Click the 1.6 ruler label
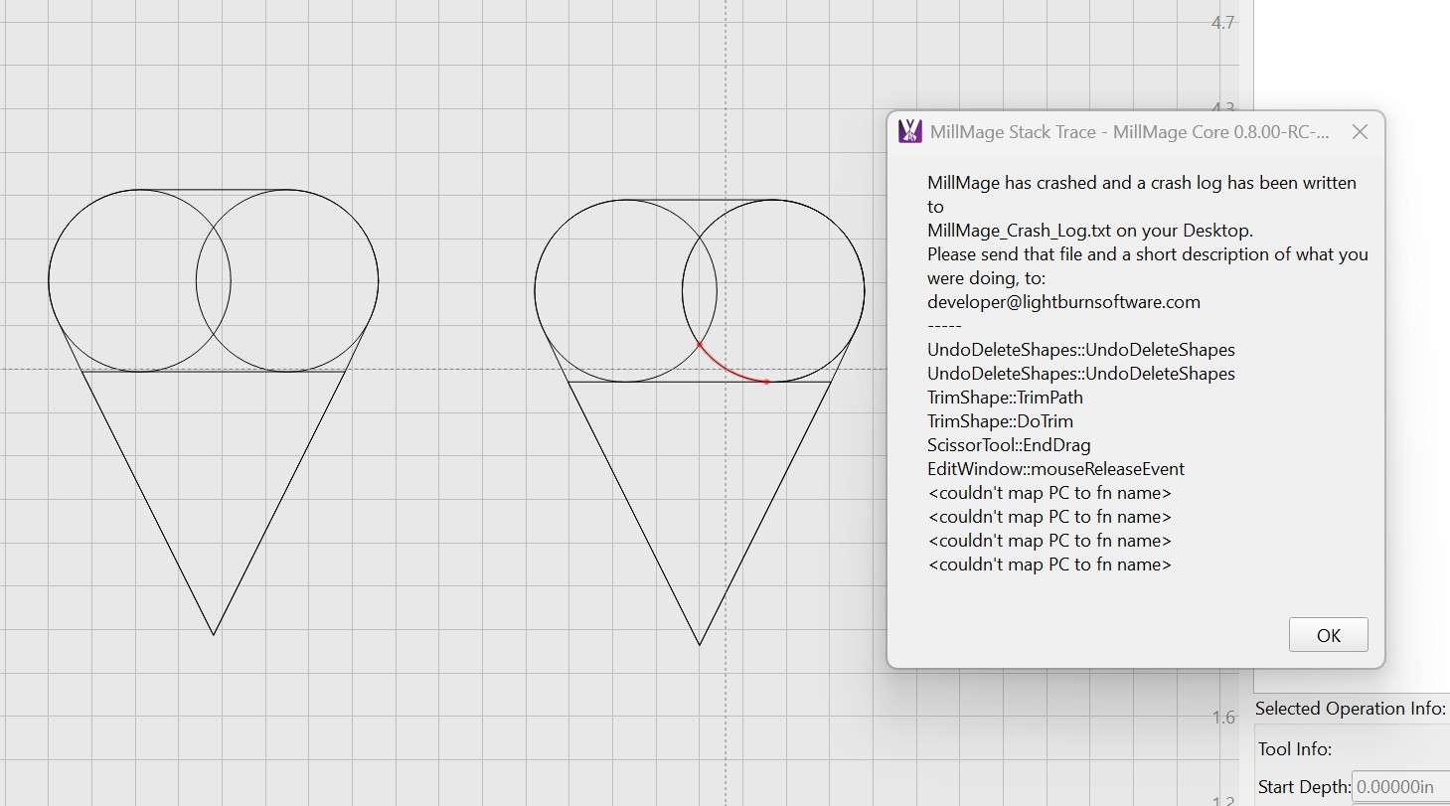Image resolution: width=1450 pixels, height=806 pixels. click(1223, 718)
